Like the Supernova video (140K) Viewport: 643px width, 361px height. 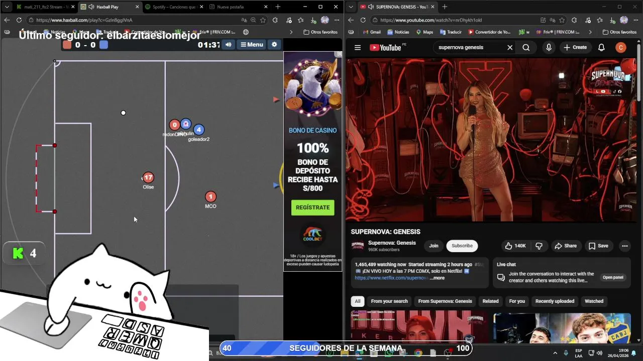pyautogui.click(x=515, y=246)
